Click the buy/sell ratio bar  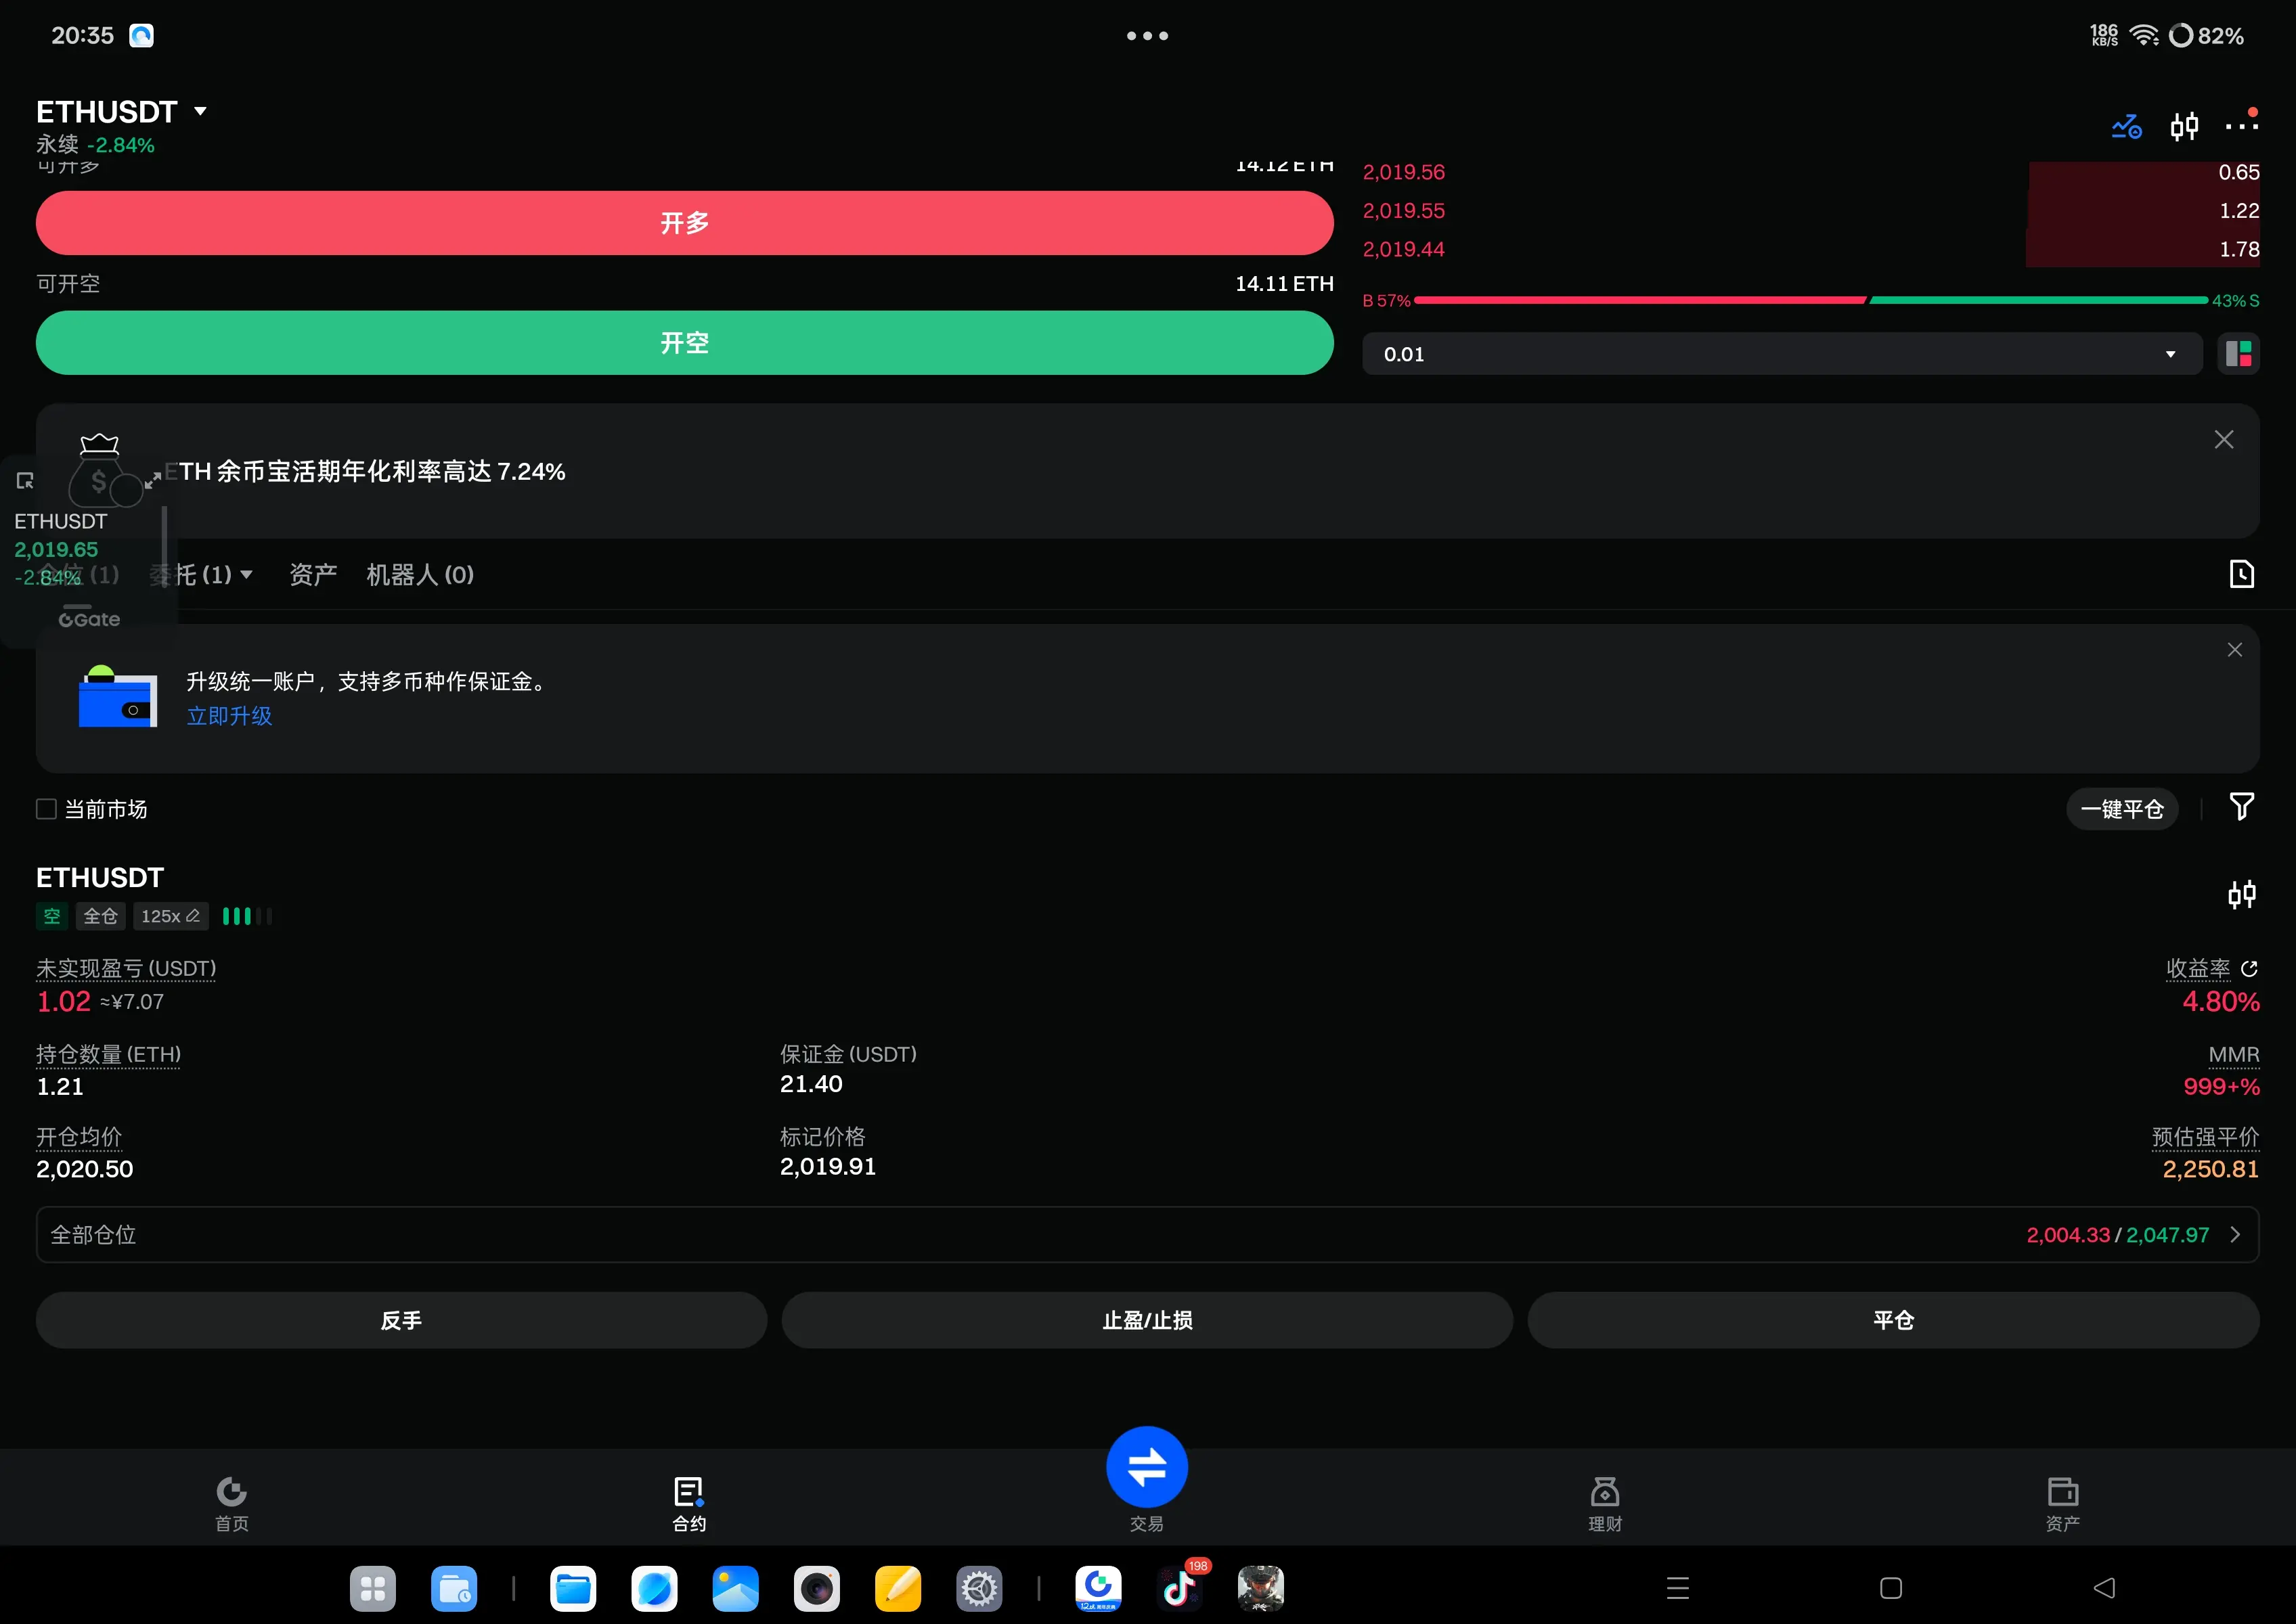(1811, 300)
